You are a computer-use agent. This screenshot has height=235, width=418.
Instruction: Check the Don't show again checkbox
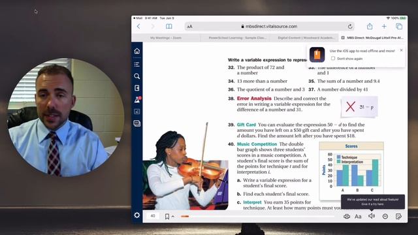pos(333,58)
